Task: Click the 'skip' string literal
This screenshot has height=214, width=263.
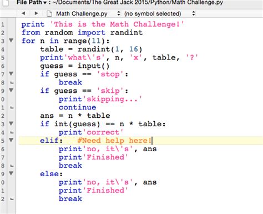Action: pyautogui.click(x=110, y=91)
